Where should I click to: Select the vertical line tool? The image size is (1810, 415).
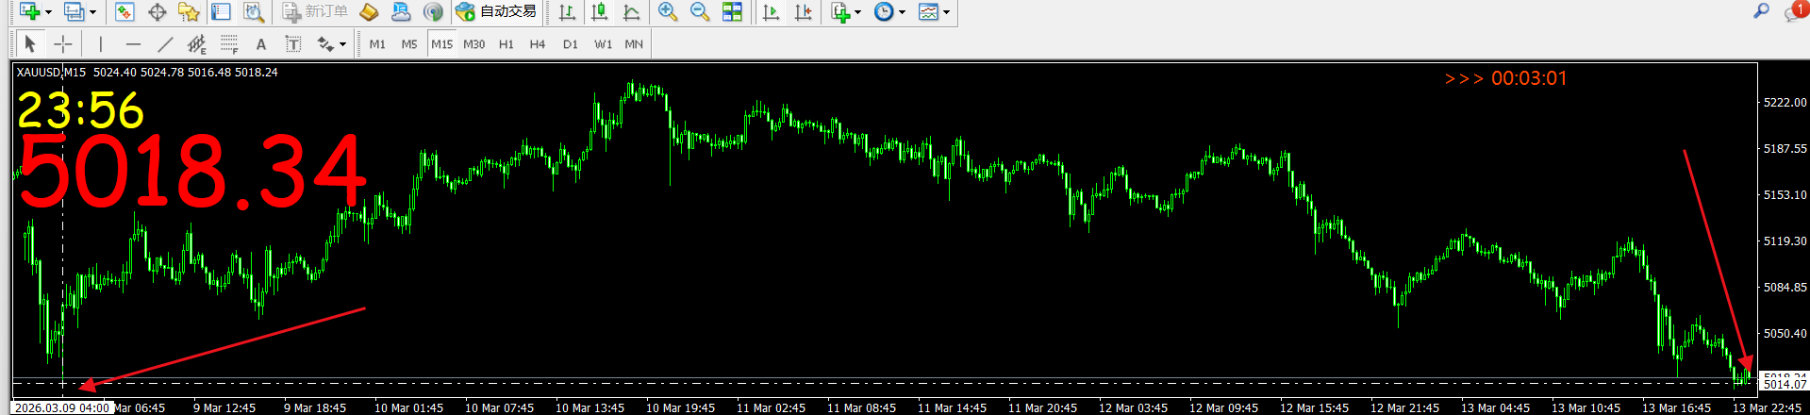[101, 43]
